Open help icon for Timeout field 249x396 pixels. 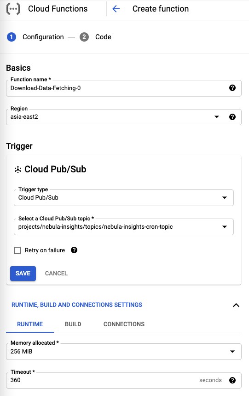pos(232,380)
